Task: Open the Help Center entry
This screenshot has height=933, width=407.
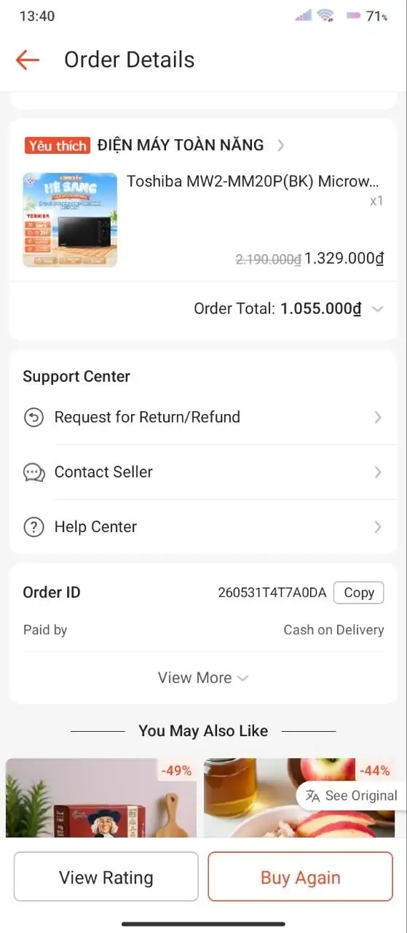Action: coord(203,527)
